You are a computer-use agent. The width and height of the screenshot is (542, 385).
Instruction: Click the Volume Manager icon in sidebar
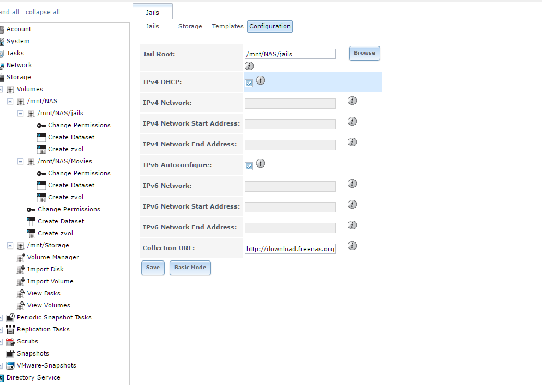coord(21,257)
